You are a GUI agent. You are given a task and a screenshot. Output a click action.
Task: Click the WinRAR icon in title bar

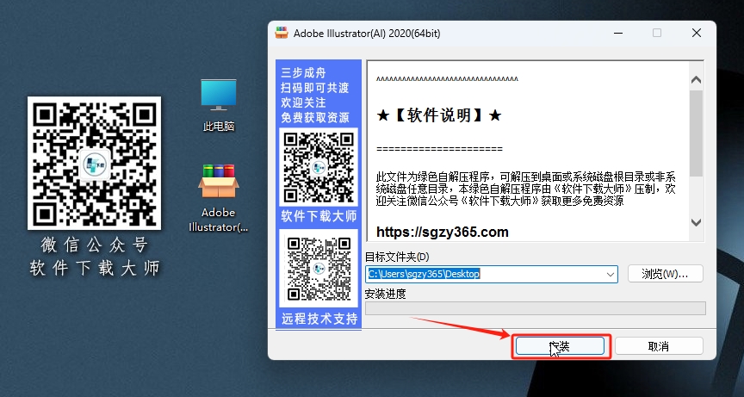(x=282, y=33)
